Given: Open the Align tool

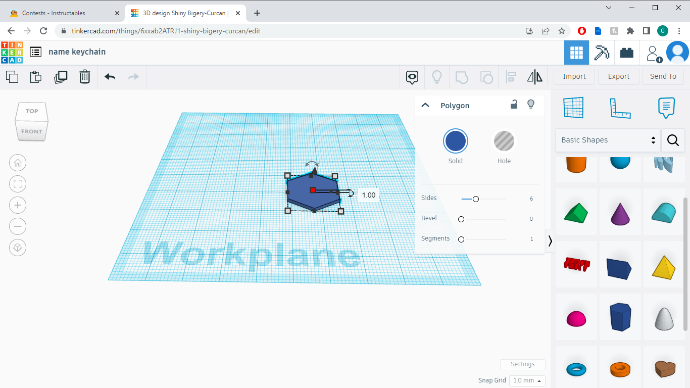Looking at the screenshot, I should click(511, 77).
